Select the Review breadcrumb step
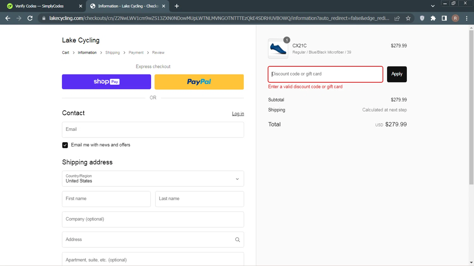The height and width of the screenshot is (266, 474). coord(158,53)
